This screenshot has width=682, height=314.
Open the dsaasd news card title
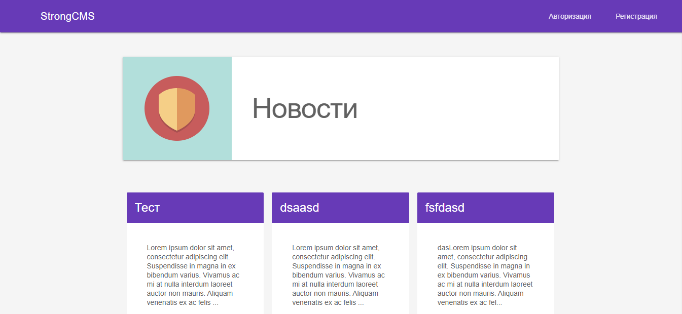[x=299, y=208]
